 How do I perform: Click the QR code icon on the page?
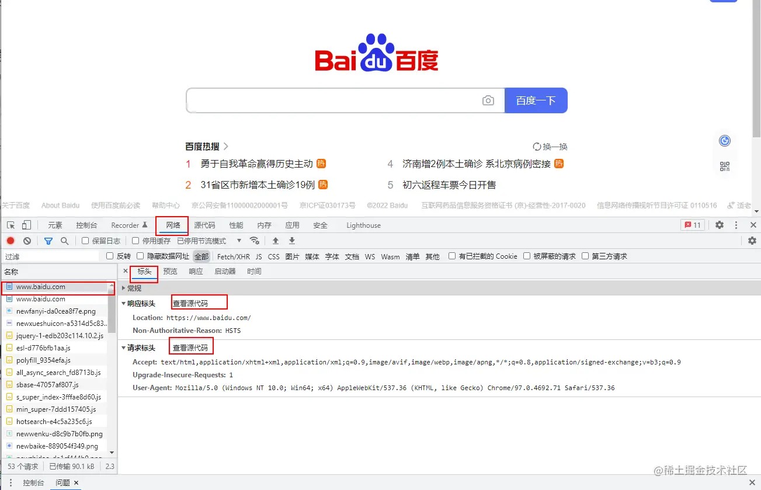(725, 166)
